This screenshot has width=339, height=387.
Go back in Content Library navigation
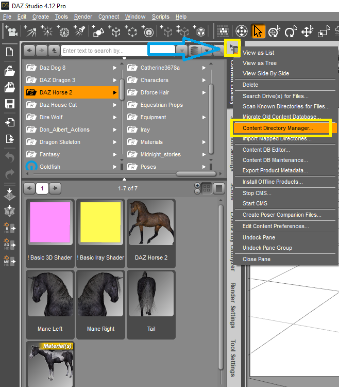pyautogui.click(x=29, y=51)
